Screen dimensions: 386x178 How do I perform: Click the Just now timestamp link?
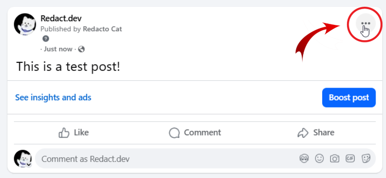pos(58,49)
